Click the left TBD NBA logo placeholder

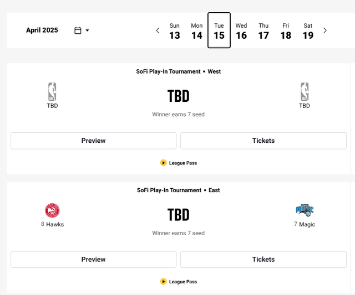click(x=52, y=92)
